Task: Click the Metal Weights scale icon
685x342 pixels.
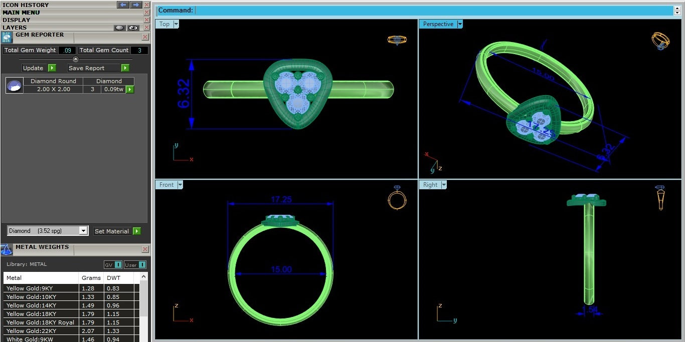Action: pos(6,249)
